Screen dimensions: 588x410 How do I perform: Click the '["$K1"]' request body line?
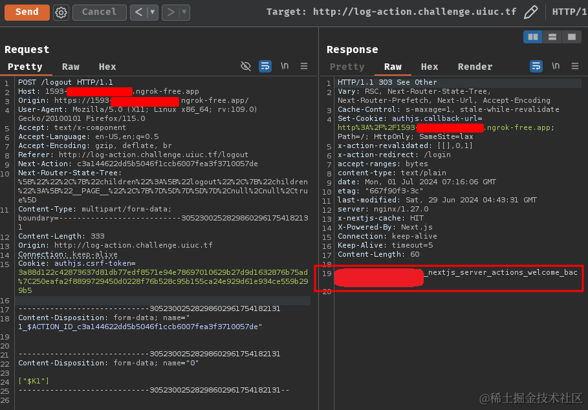click(34, 381)
